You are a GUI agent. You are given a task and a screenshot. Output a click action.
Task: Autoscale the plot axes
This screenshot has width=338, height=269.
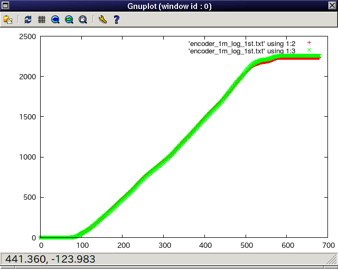(83, 20)
